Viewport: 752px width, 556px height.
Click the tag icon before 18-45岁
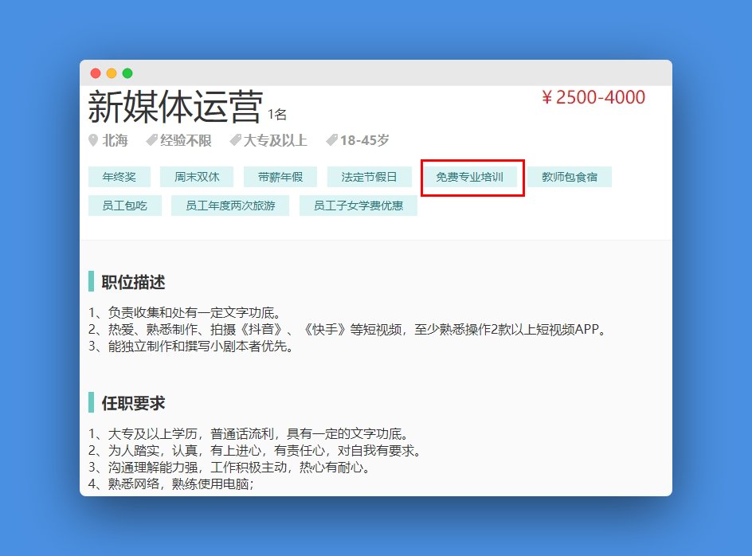331,140
